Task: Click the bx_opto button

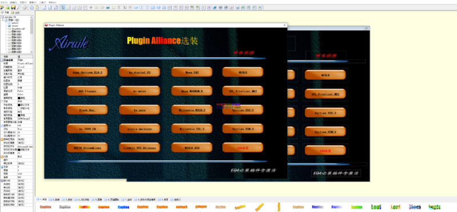Action: click(139, 109)
